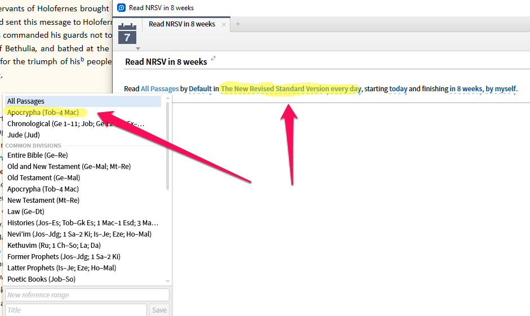Change the every day frequency option
Viewport: 530px width, 316px height.
pyautogui.click(x=346, y=88)
